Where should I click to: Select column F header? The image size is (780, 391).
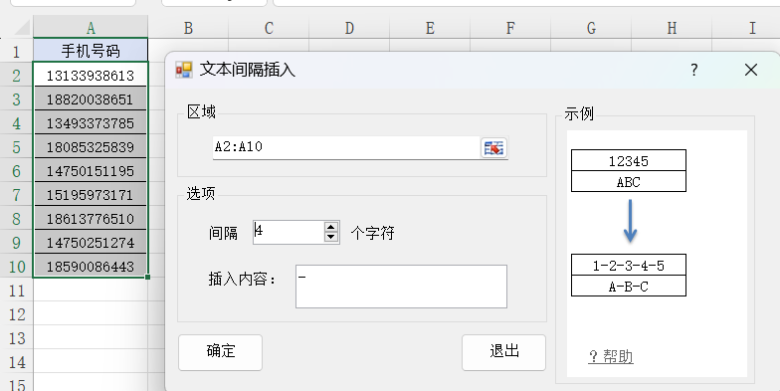[x=510, y=28]
